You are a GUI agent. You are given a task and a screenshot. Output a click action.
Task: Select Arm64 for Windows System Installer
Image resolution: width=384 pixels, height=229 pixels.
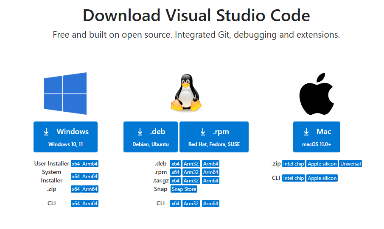click(90, 177)
